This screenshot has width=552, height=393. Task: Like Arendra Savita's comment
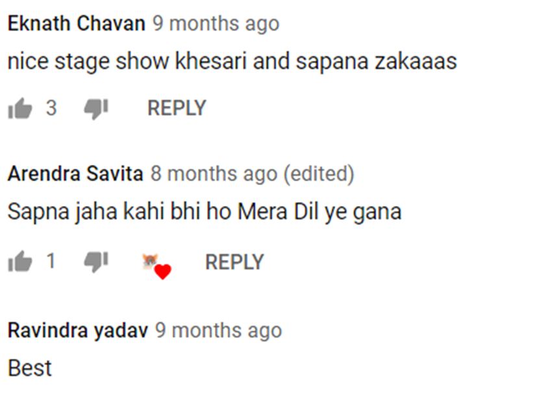click(20, 261)
